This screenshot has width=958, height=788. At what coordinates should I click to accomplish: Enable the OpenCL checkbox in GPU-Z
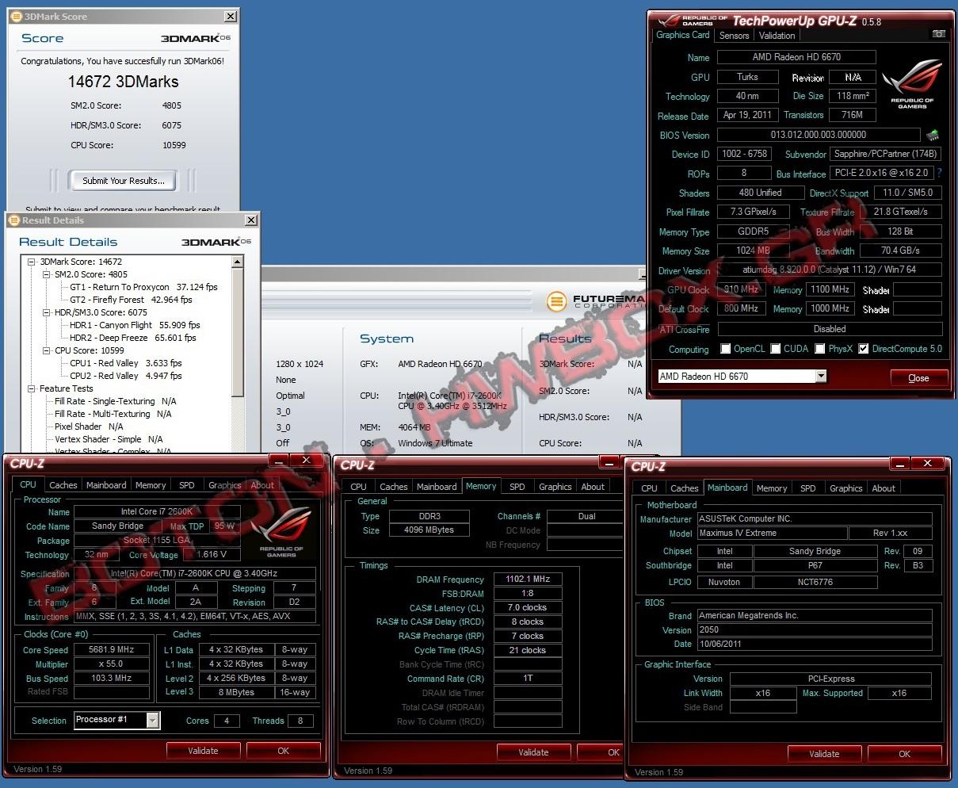tap(725, 349)
